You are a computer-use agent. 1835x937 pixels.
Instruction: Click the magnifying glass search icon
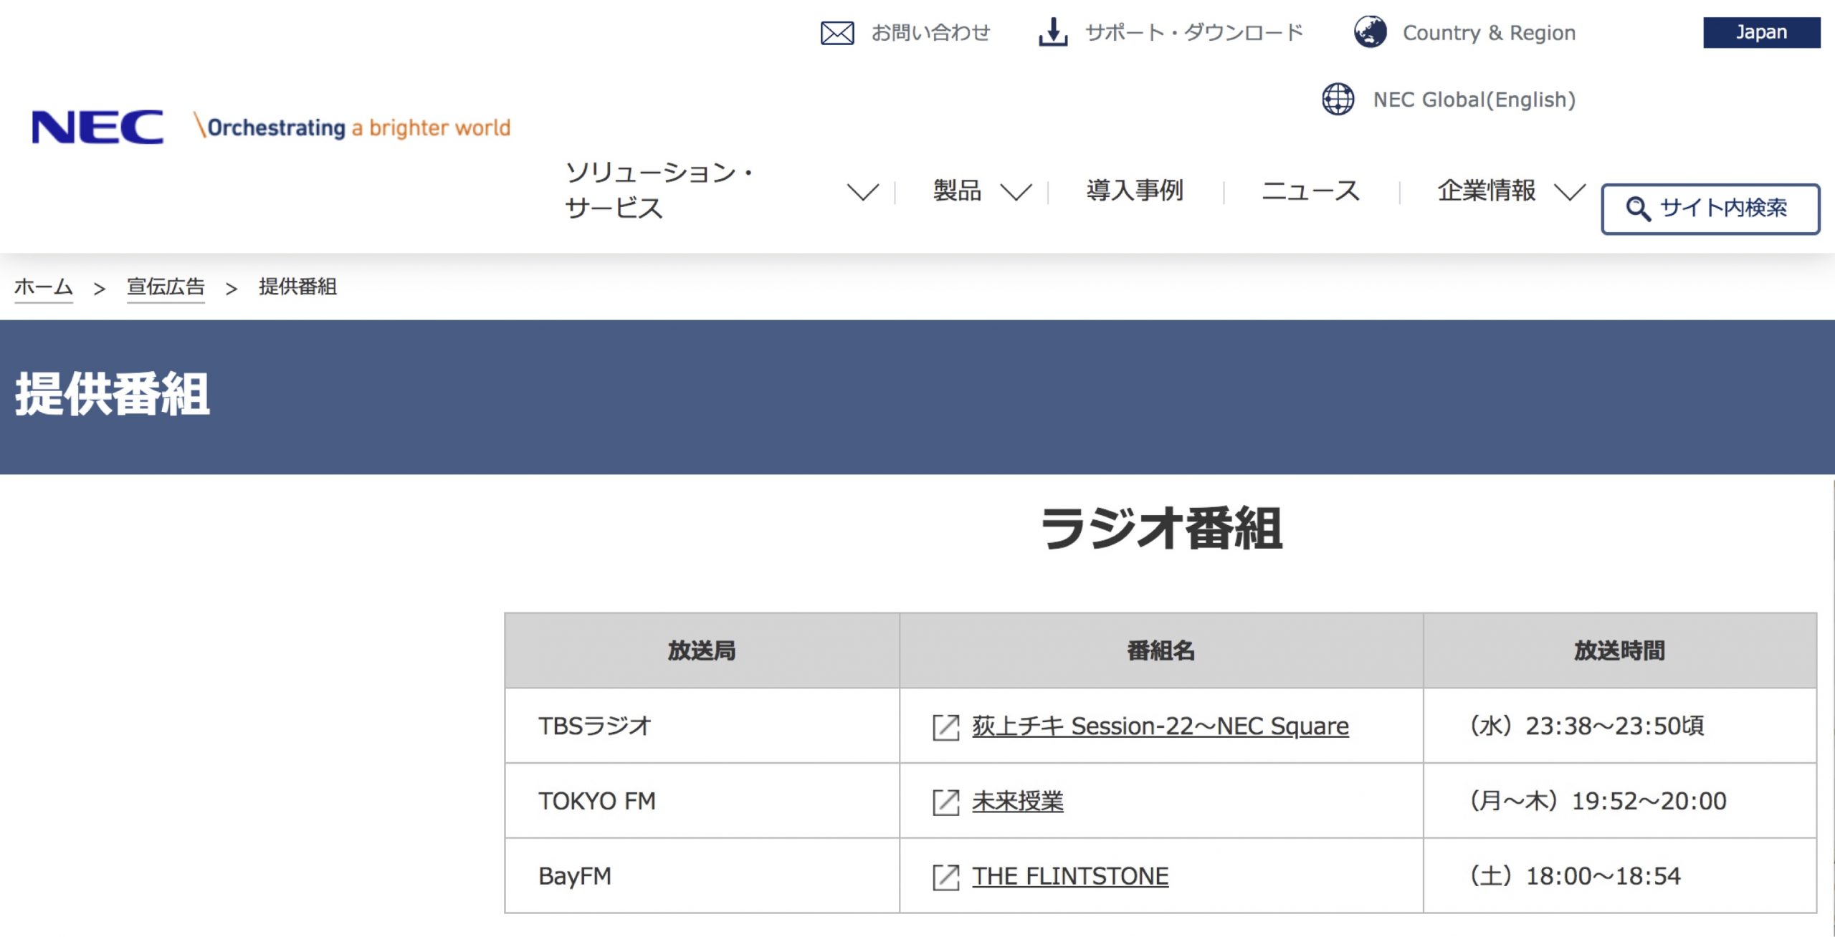[1638, 208]
